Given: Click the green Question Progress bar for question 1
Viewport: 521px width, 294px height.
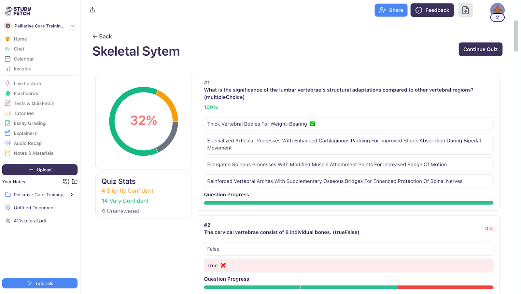Looking at the screenshot, I should (348, 203).
